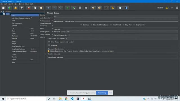Click the Reset Search broom icon
This screenshot has width=180, height=101.
113,8
